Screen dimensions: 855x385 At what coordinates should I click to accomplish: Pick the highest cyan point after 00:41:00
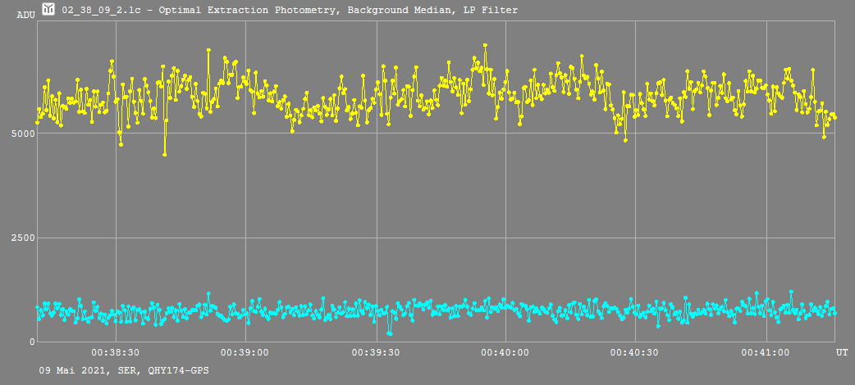pyautogui.click(x=791, y=292)
